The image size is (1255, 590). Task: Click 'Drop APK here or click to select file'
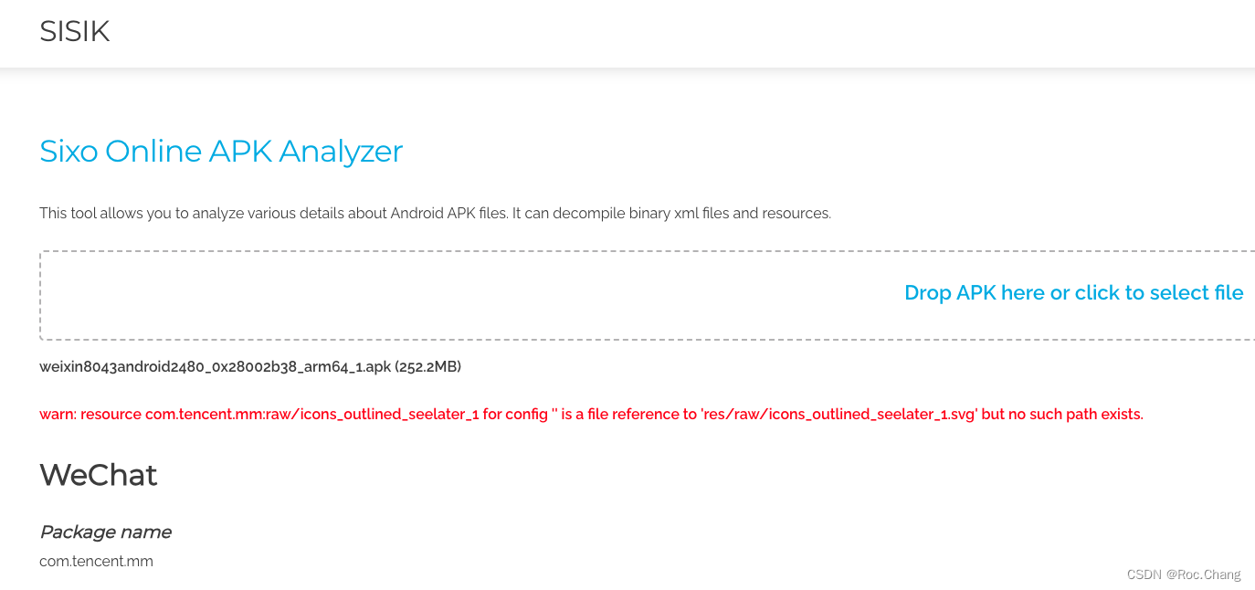(1073, 292)
